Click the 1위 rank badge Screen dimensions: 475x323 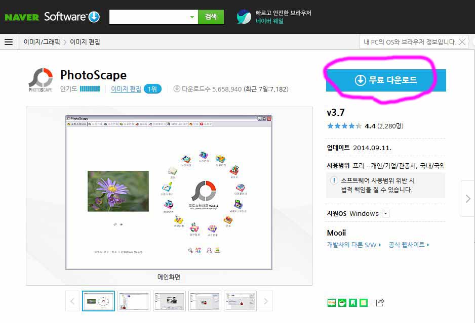[x=152, y=89]
